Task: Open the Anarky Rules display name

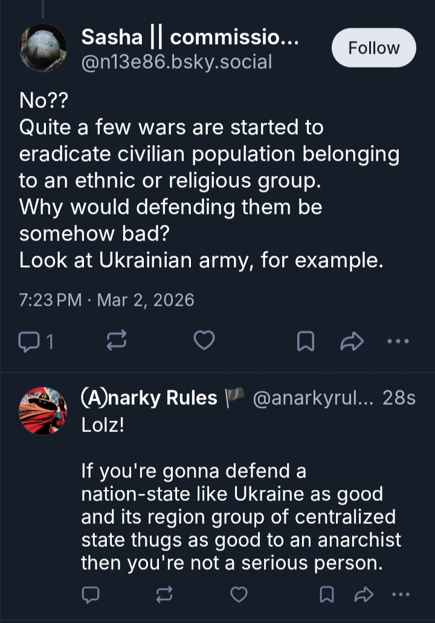Action: [149, 398]
